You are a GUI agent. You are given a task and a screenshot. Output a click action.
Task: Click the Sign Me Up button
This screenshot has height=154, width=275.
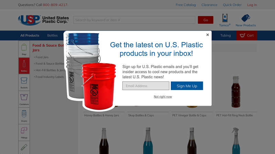(187, 86)
